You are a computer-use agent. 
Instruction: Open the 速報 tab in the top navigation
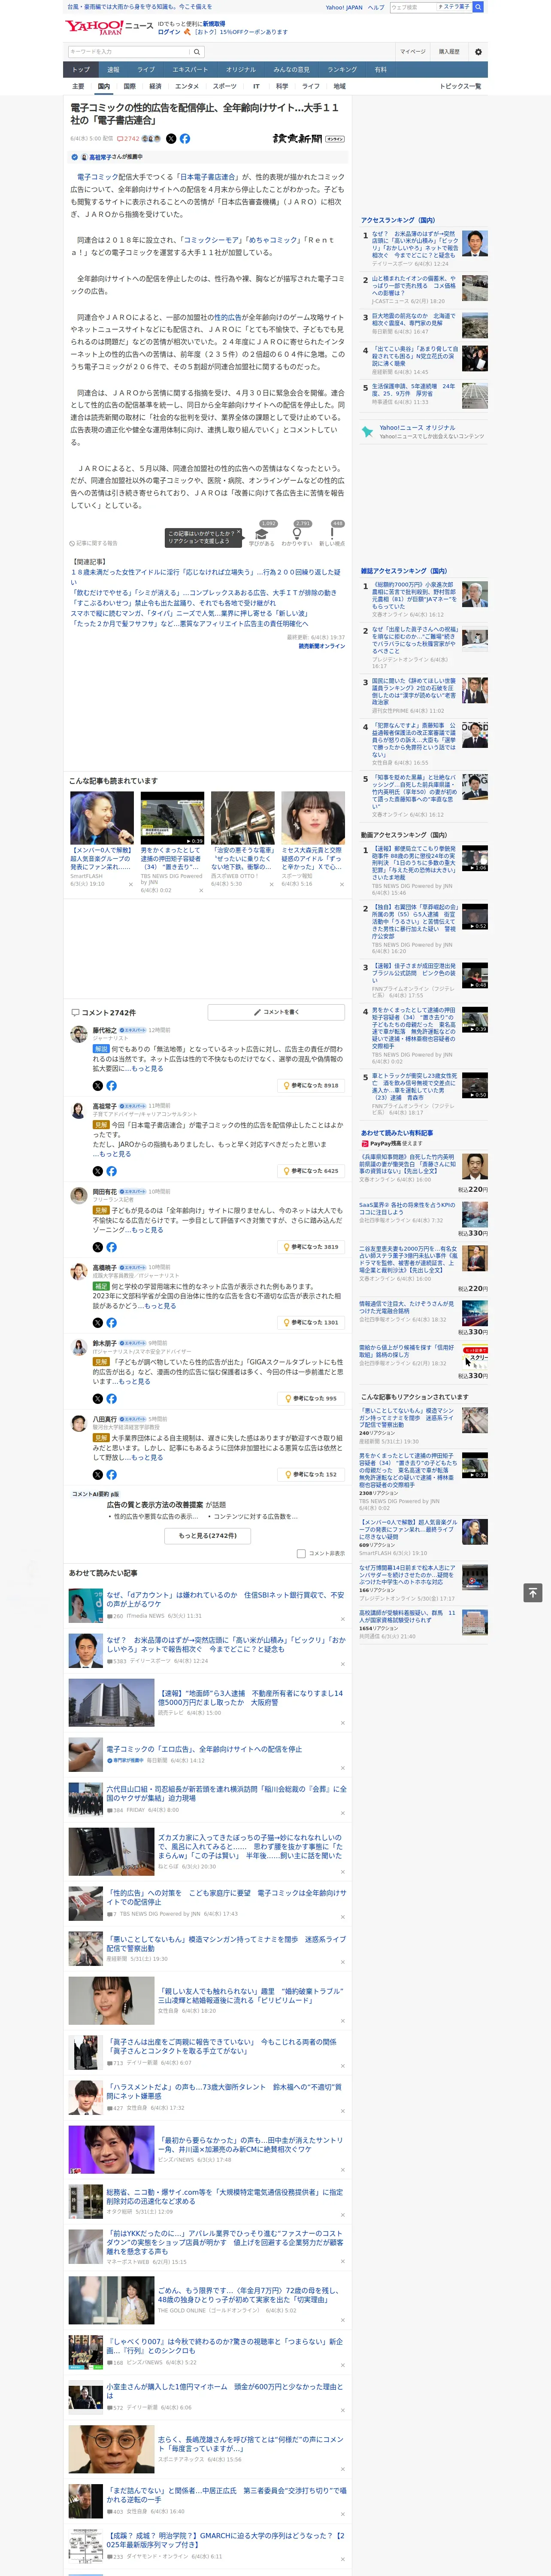[x=113, y=70]
